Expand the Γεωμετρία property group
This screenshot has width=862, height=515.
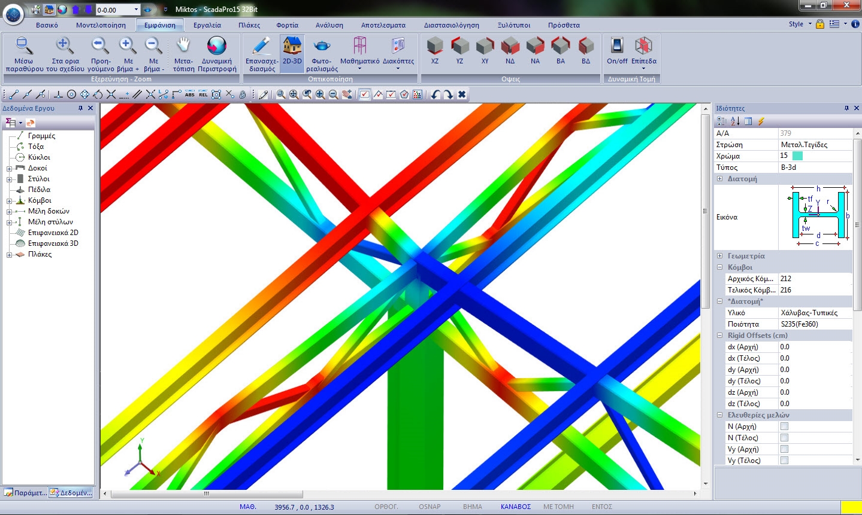(x=720, y=256)
